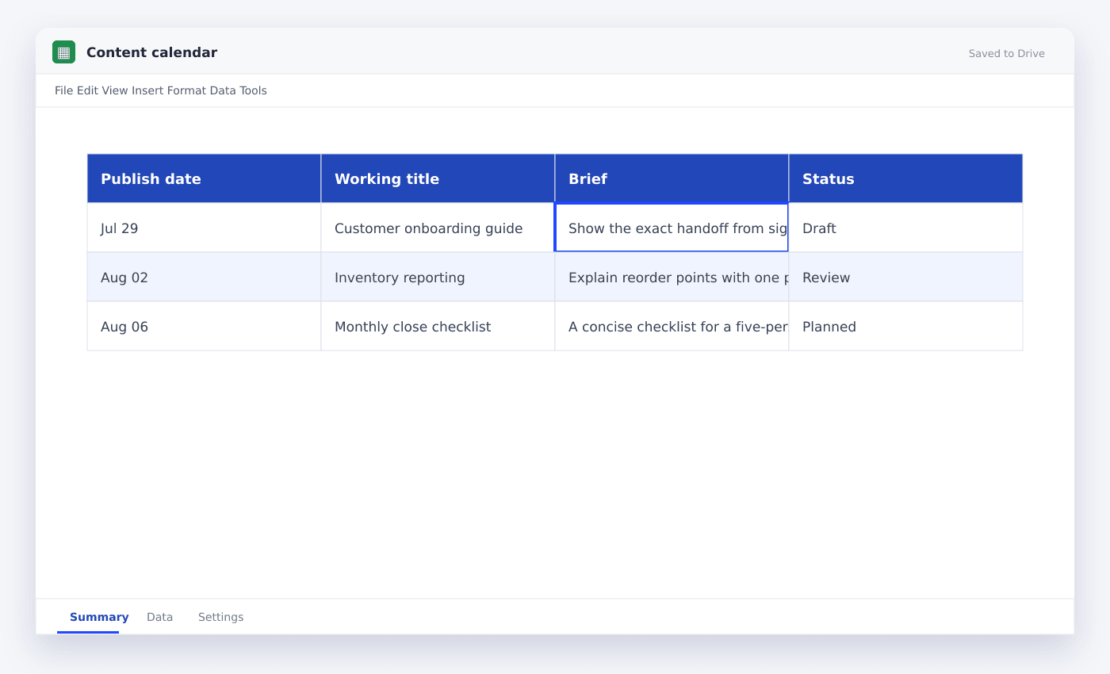Switch to the Settings sheet tab
Screen dimensions: 1110x674
tap(220, 617)
